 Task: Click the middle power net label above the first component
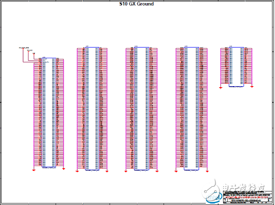[30, 51]
